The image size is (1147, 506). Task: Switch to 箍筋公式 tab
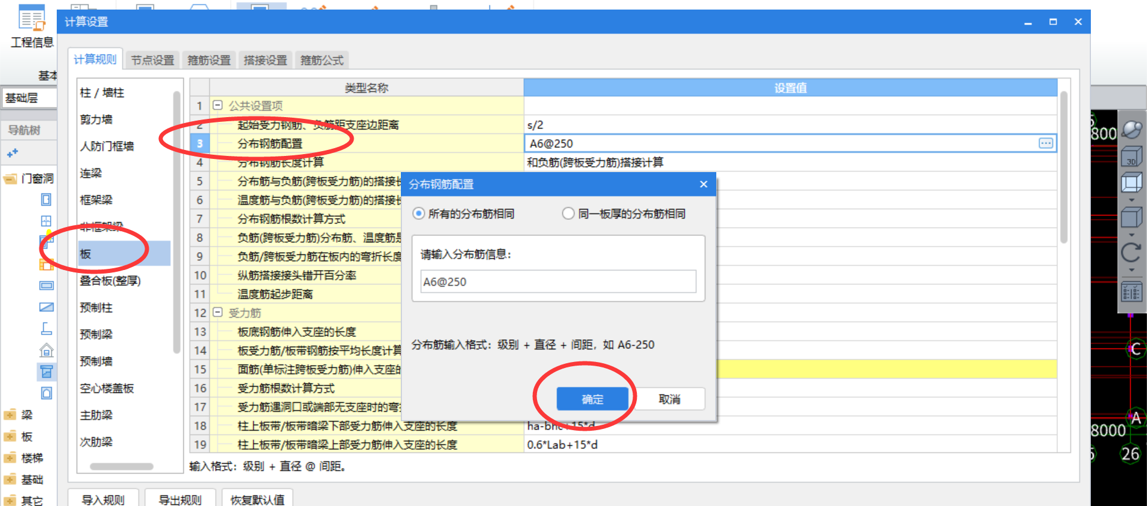coord(322,60)
